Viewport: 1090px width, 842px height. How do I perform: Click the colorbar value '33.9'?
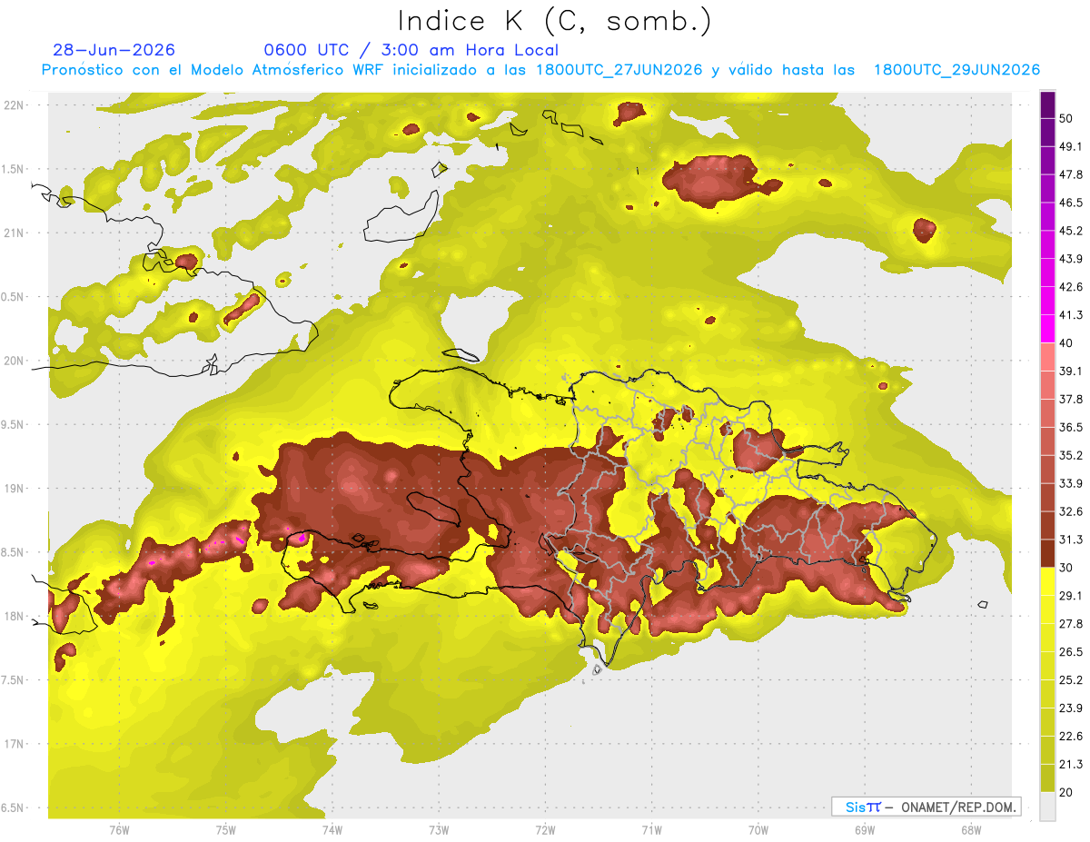1071,483
